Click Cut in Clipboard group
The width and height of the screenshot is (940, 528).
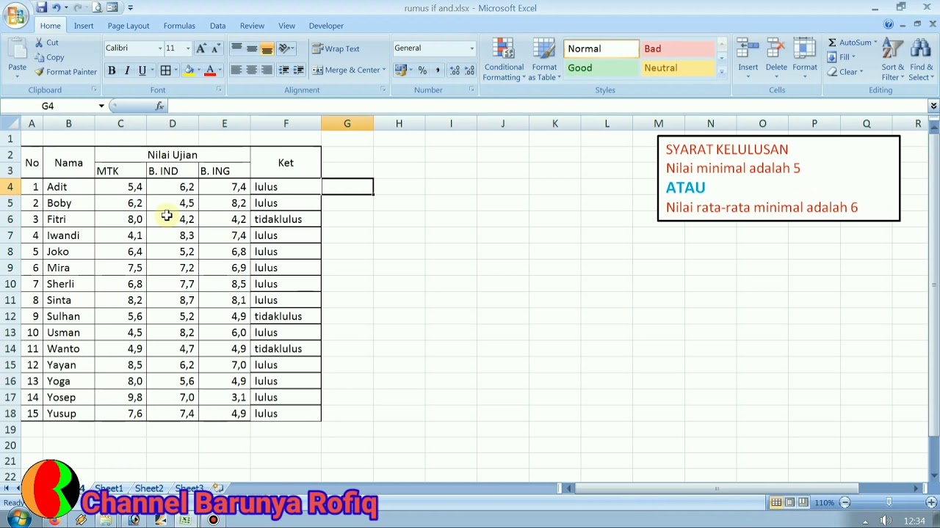(46, 43)
